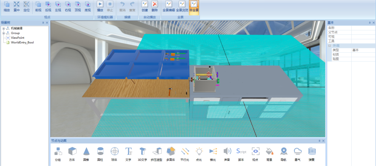Insert a 圆锥 cone node
Viewport: 376px width, 166px height.
pyautogui.click(x=86, y=154)
